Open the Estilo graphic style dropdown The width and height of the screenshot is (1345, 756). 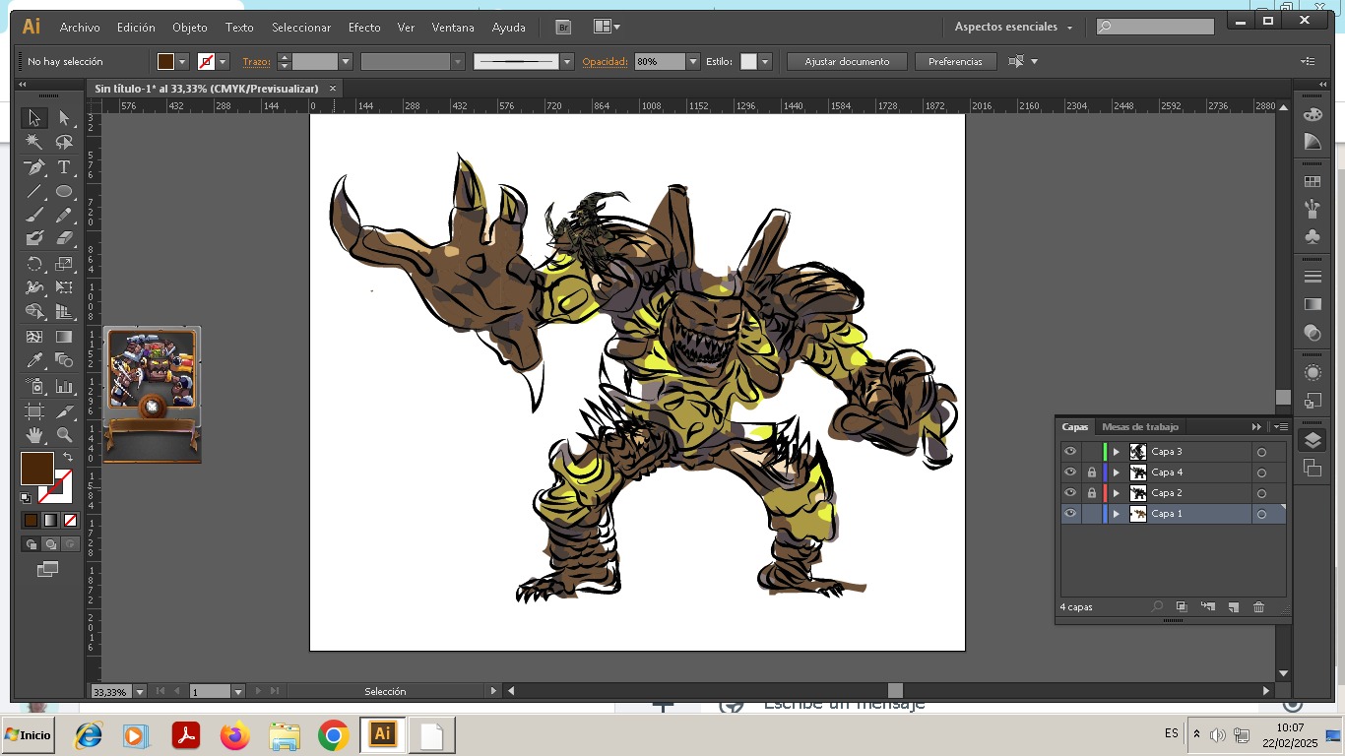[x=765, y=62]
